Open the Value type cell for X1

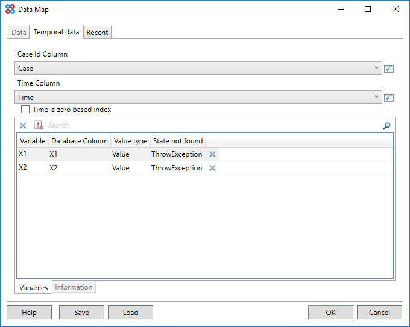tap(129, 154)
